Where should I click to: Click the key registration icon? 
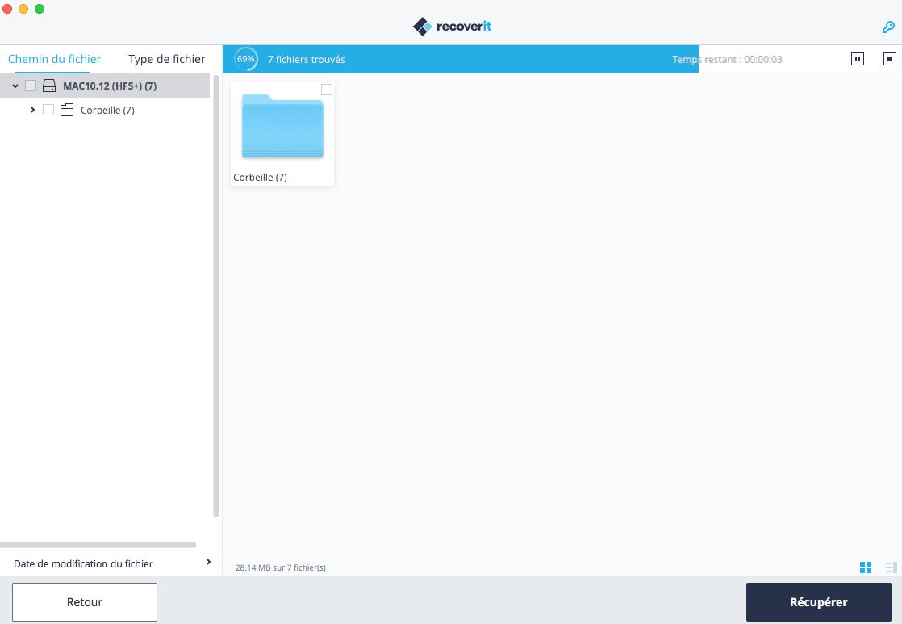point(888,27)
